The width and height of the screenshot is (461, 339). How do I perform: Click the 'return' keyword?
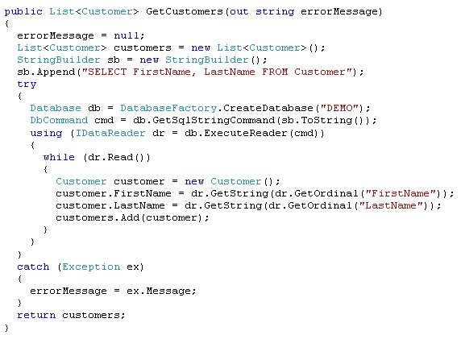(x=36, y=315)
